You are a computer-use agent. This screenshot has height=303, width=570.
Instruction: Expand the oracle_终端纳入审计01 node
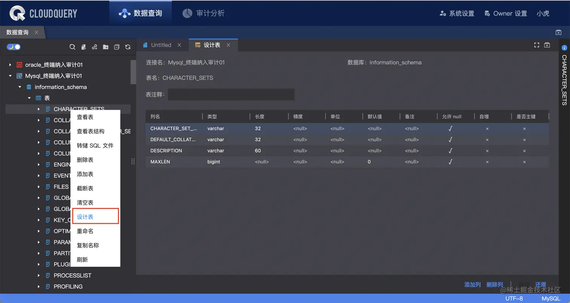(x=10, y=65)
